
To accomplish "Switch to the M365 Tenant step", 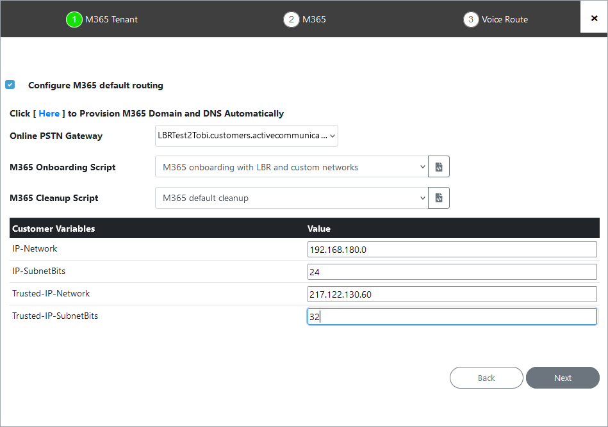I will [111, 19].
